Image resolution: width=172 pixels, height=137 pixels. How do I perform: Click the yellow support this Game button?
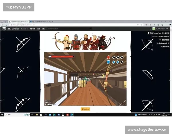pos(85,109)
